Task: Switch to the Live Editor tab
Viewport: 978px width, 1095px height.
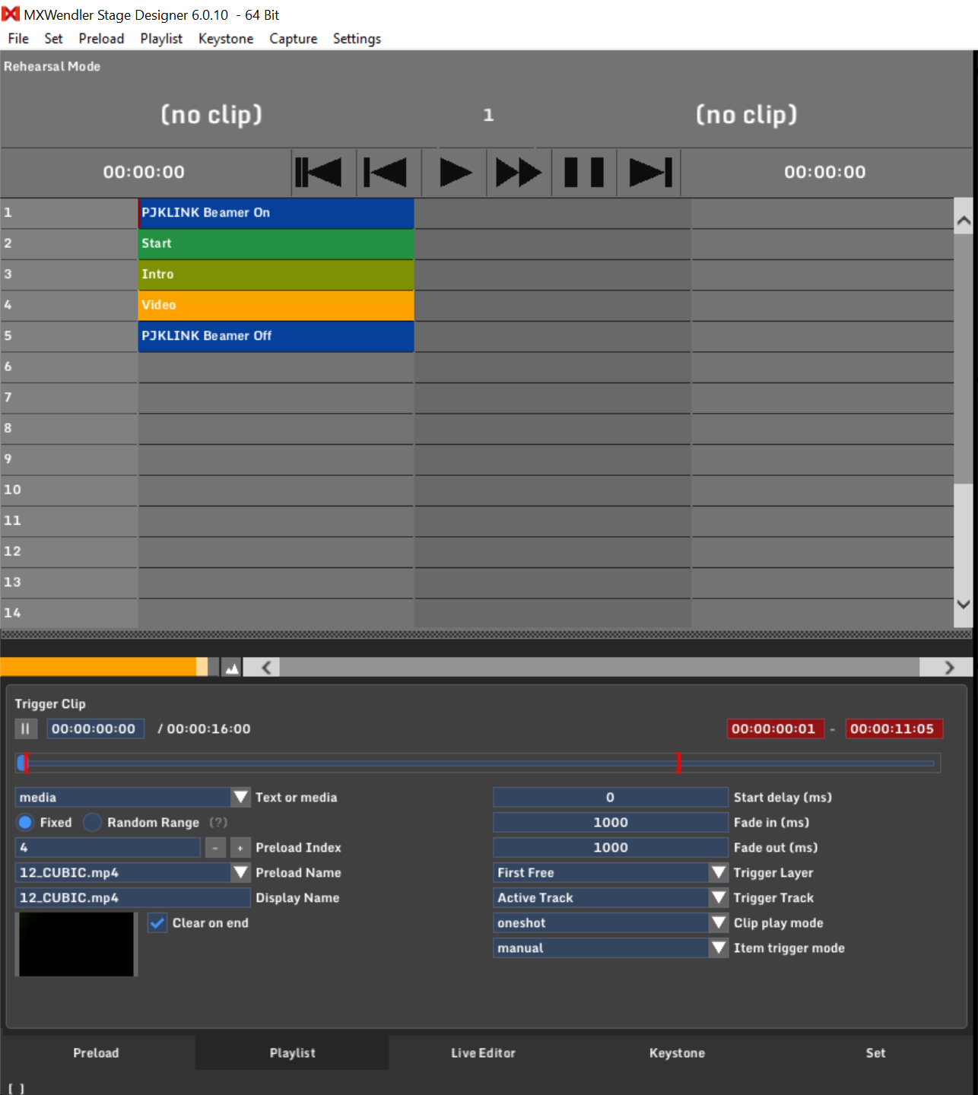Action: [483, 1053]
